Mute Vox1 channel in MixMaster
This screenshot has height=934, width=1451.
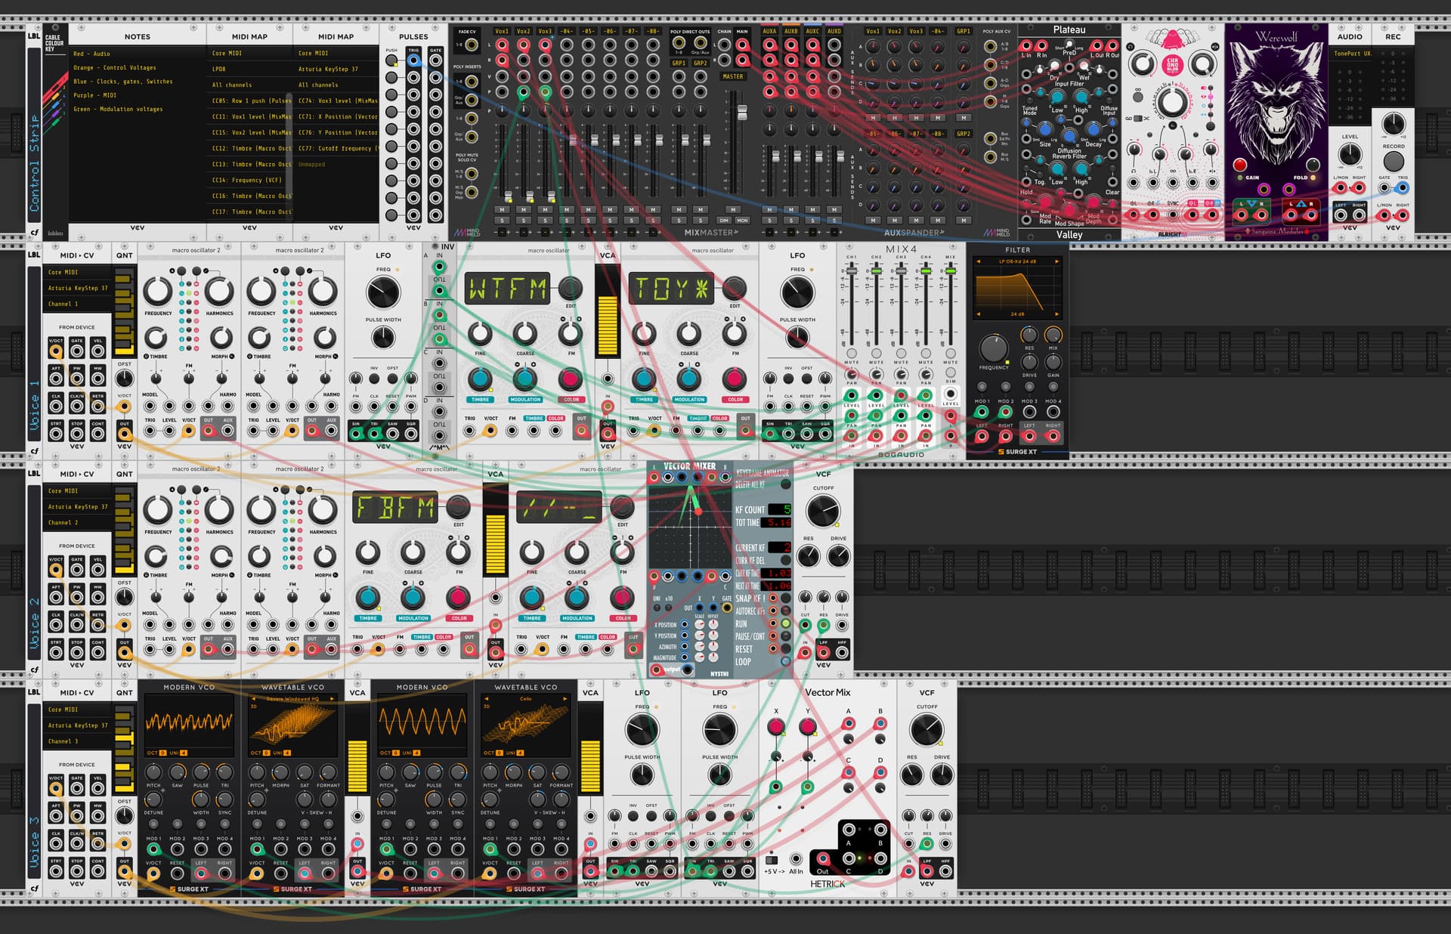[x=502, y=209]
